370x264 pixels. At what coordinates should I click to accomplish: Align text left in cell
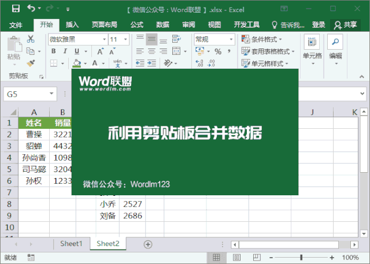click(x=140, y=51)
